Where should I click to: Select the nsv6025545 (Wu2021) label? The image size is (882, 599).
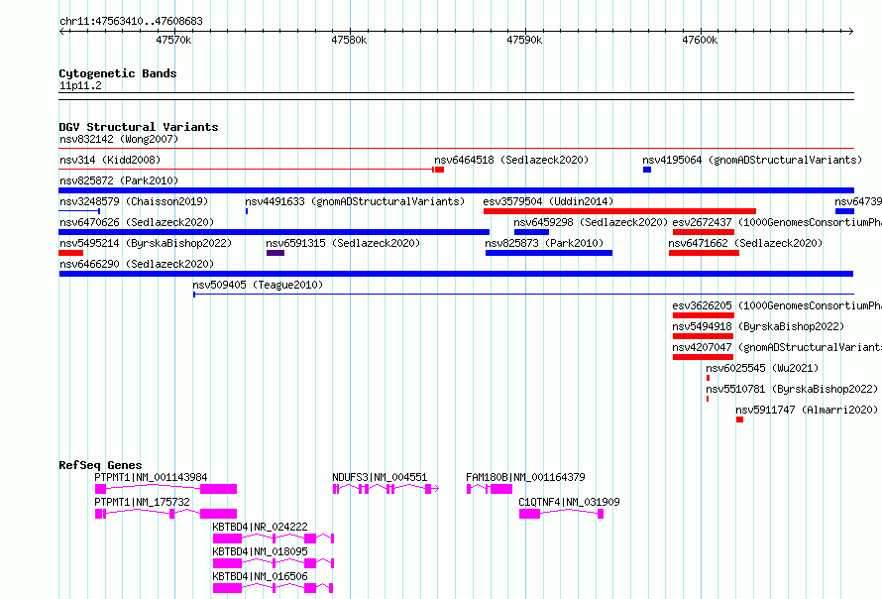point(762,368)
